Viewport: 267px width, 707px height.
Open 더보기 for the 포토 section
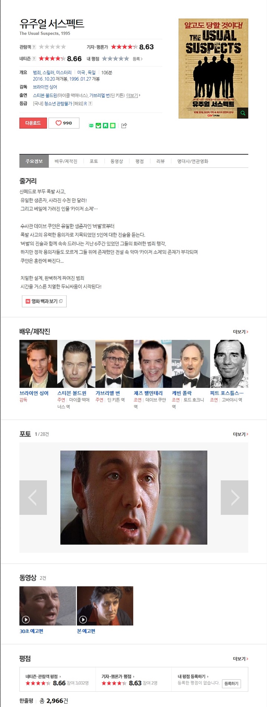tap(240, 434)
